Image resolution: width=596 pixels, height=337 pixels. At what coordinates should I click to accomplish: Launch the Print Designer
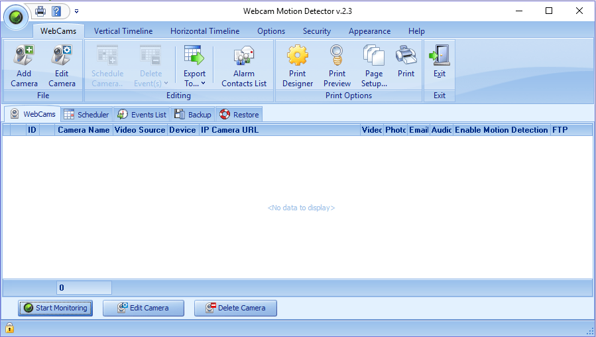[297, 66]
